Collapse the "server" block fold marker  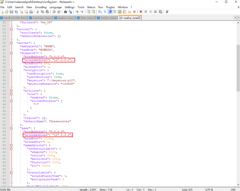pyautogui.click(x=11, y=43)
